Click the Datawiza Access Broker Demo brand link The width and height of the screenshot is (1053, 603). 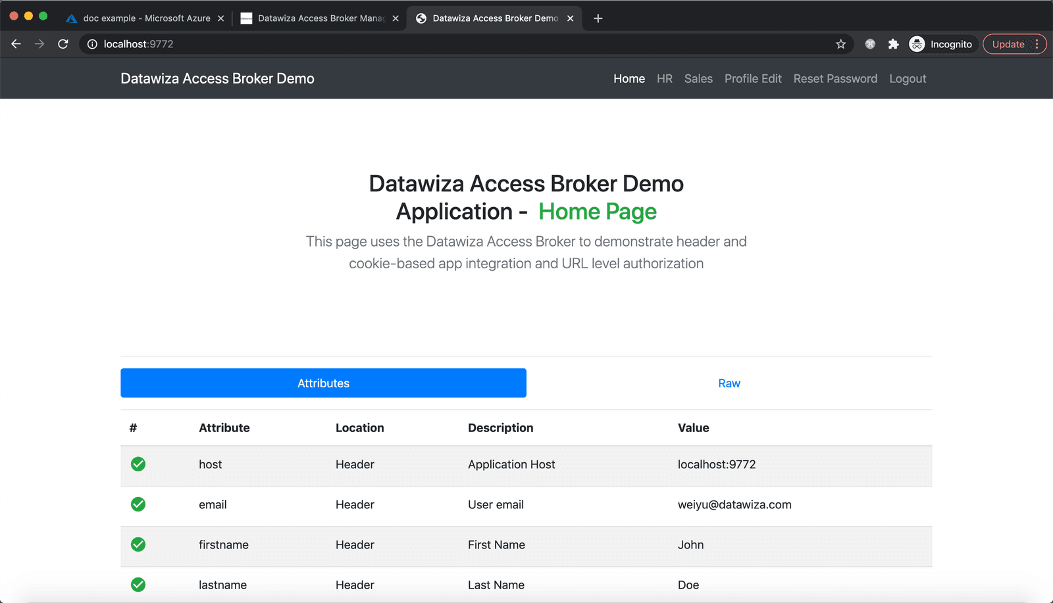217,78
